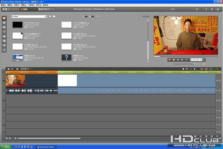Toggle the album thumbnail view icon

point(98,16)
